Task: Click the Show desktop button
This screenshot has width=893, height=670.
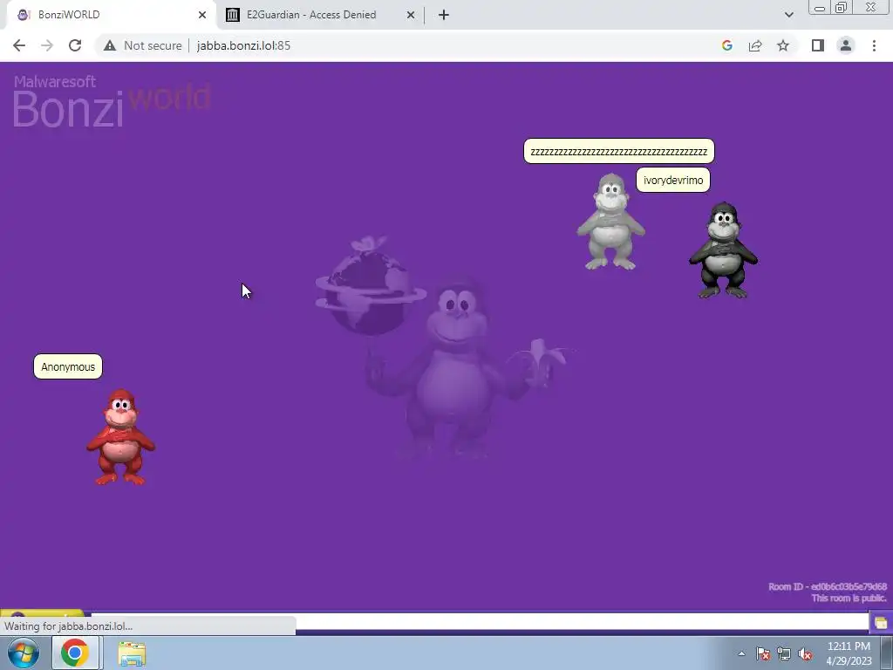Action: click(887, 653)
